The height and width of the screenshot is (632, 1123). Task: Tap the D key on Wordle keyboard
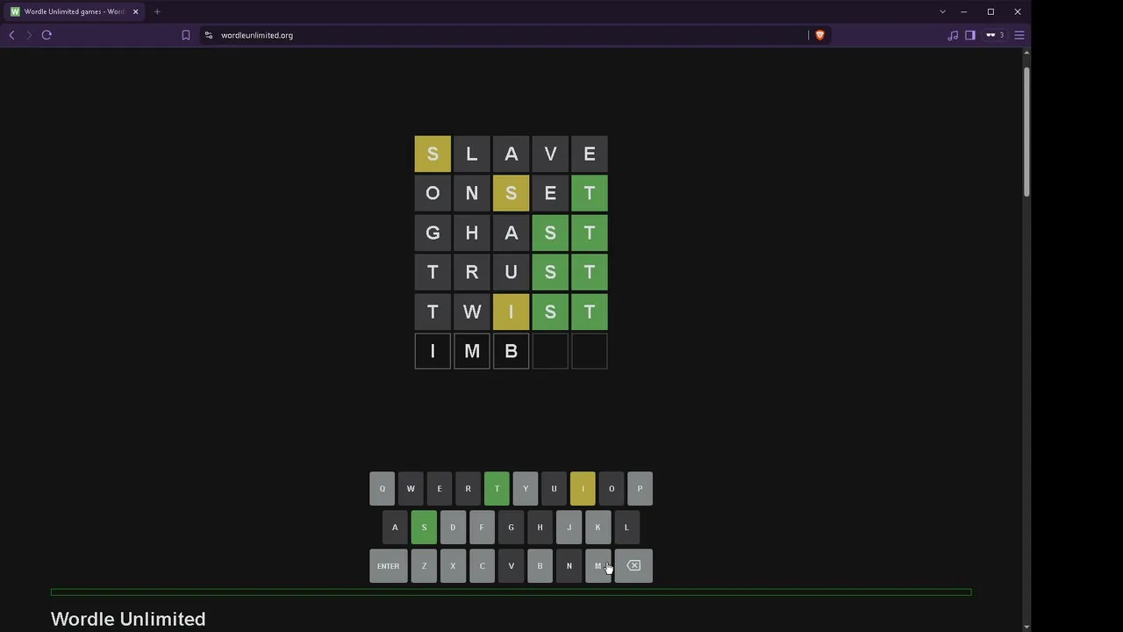453,528
